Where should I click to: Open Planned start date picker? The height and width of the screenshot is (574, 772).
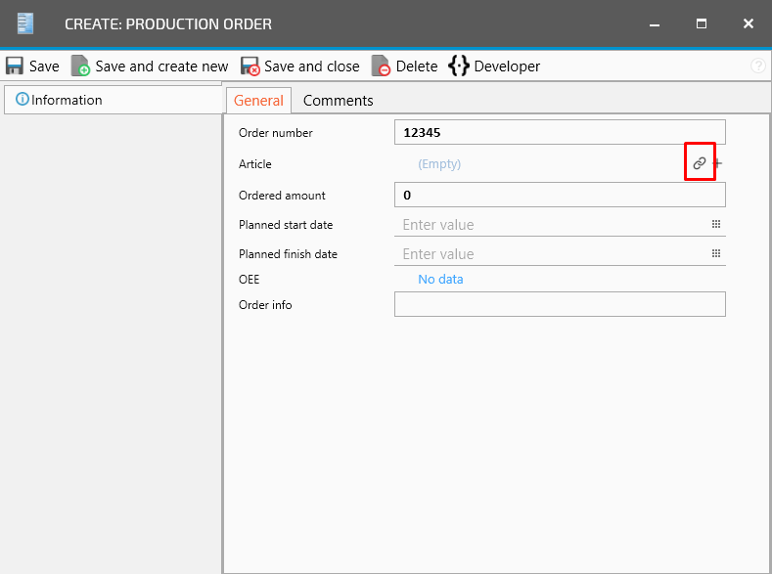[716, 224]
